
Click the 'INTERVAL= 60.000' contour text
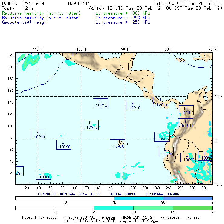point(162,194)
